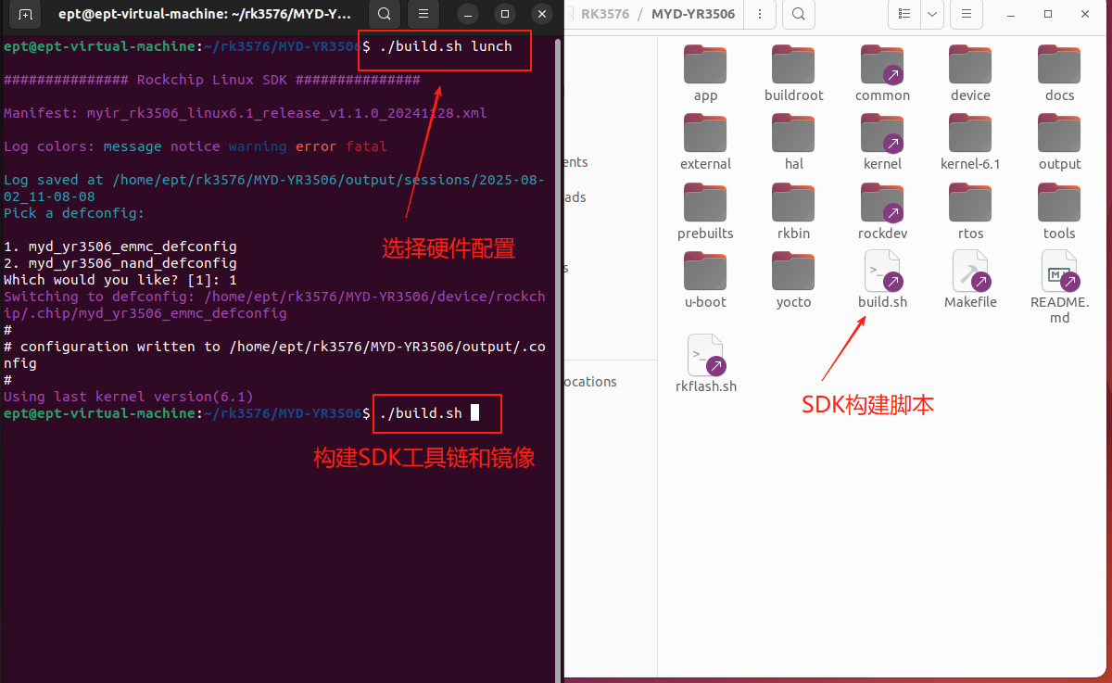Open the output folder
Viewport: 1112px width, 683px height.
(x=1059, y=142)
